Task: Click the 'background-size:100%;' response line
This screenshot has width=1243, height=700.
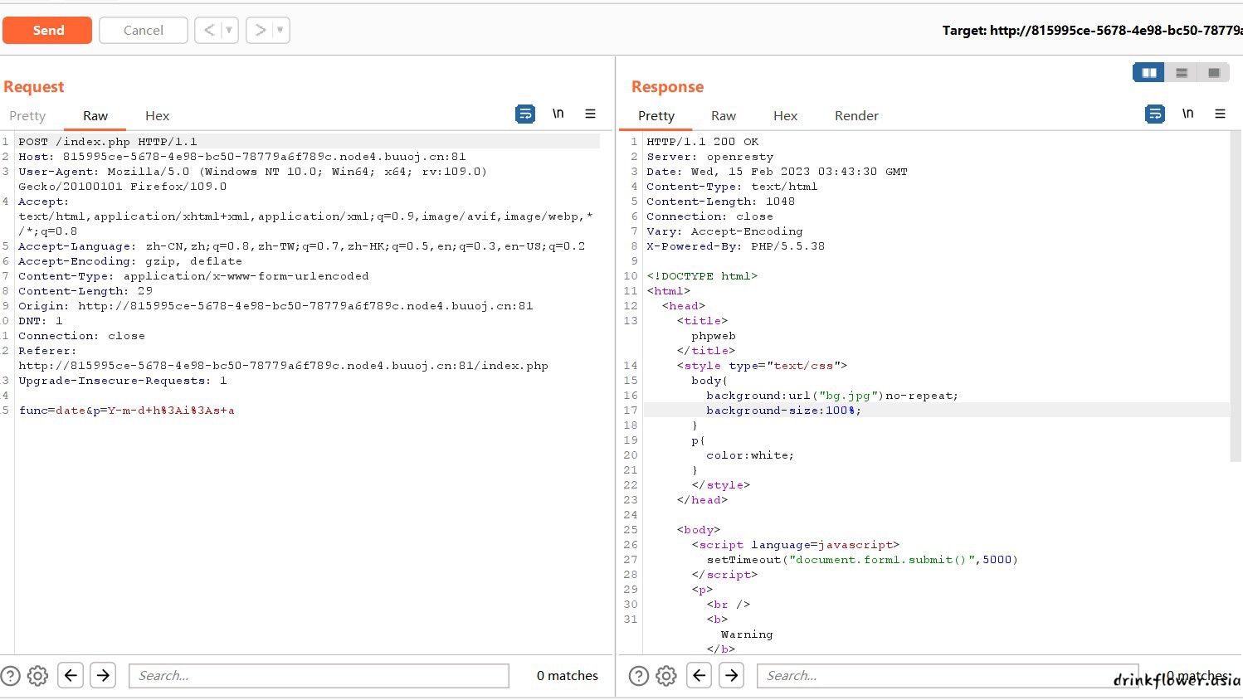Action: click(x=783, y=411)
